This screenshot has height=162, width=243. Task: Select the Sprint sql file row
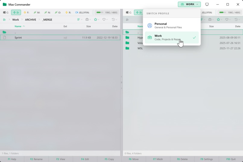60,37
